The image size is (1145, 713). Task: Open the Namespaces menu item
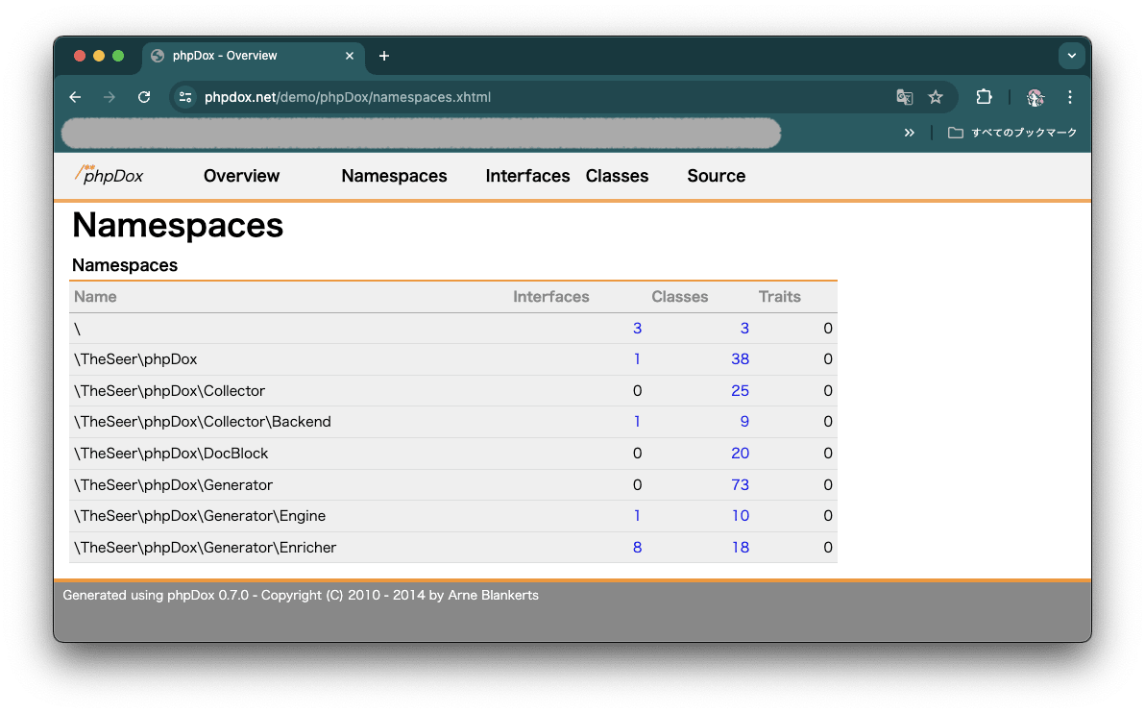(x=395, y=176)
